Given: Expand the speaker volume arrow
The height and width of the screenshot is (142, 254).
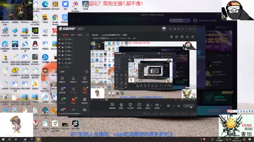Looking at the screenshot, I should coord(161,105).
